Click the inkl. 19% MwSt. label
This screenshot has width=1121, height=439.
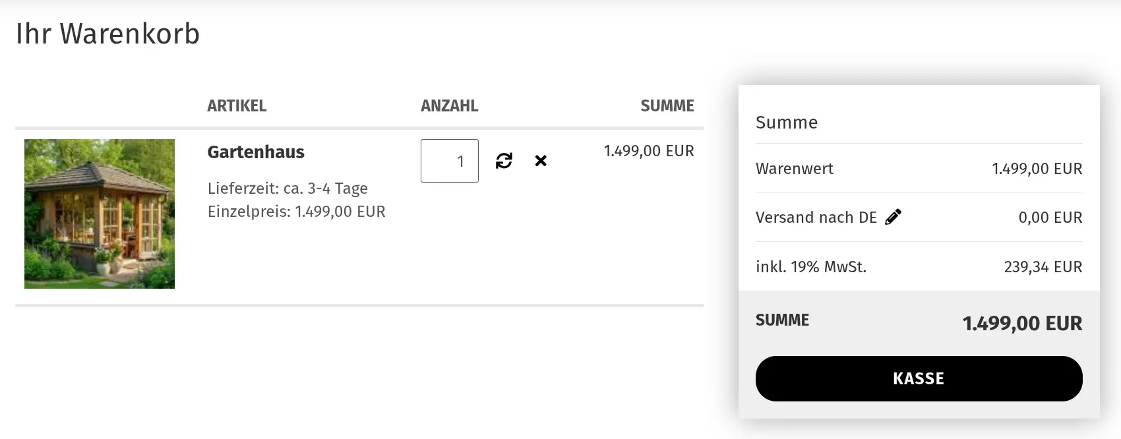tap(811, 267)
